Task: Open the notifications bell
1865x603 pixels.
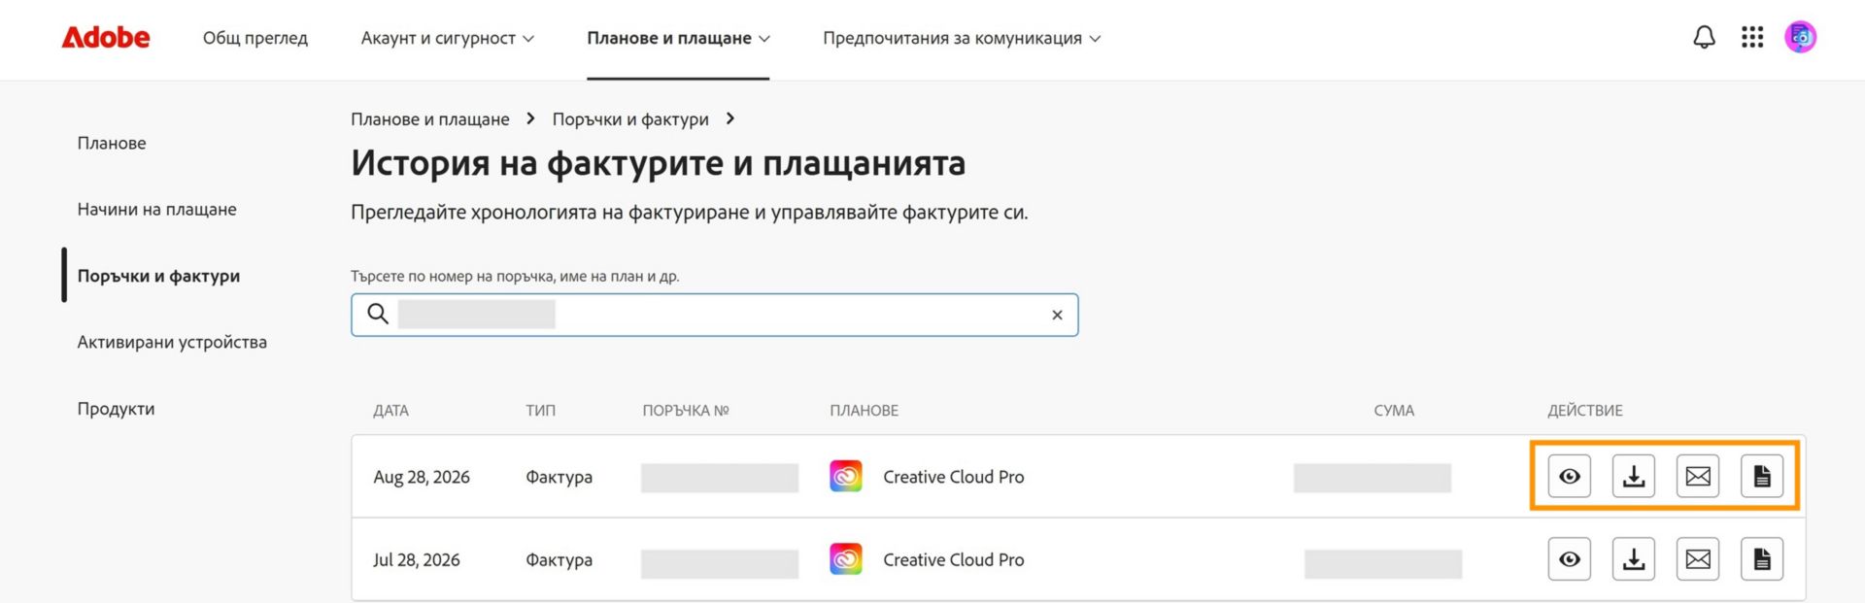Action: coord(1704,37)
